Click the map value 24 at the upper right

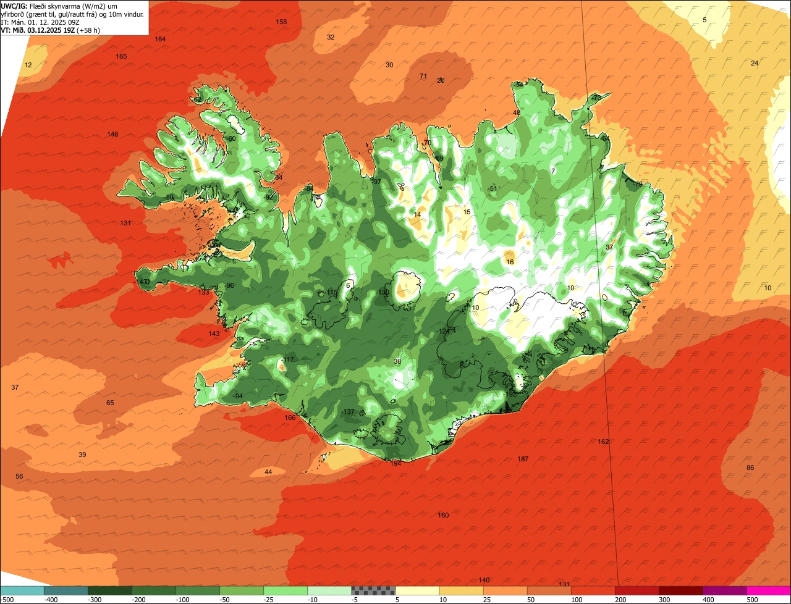click(x=755, y=63)
